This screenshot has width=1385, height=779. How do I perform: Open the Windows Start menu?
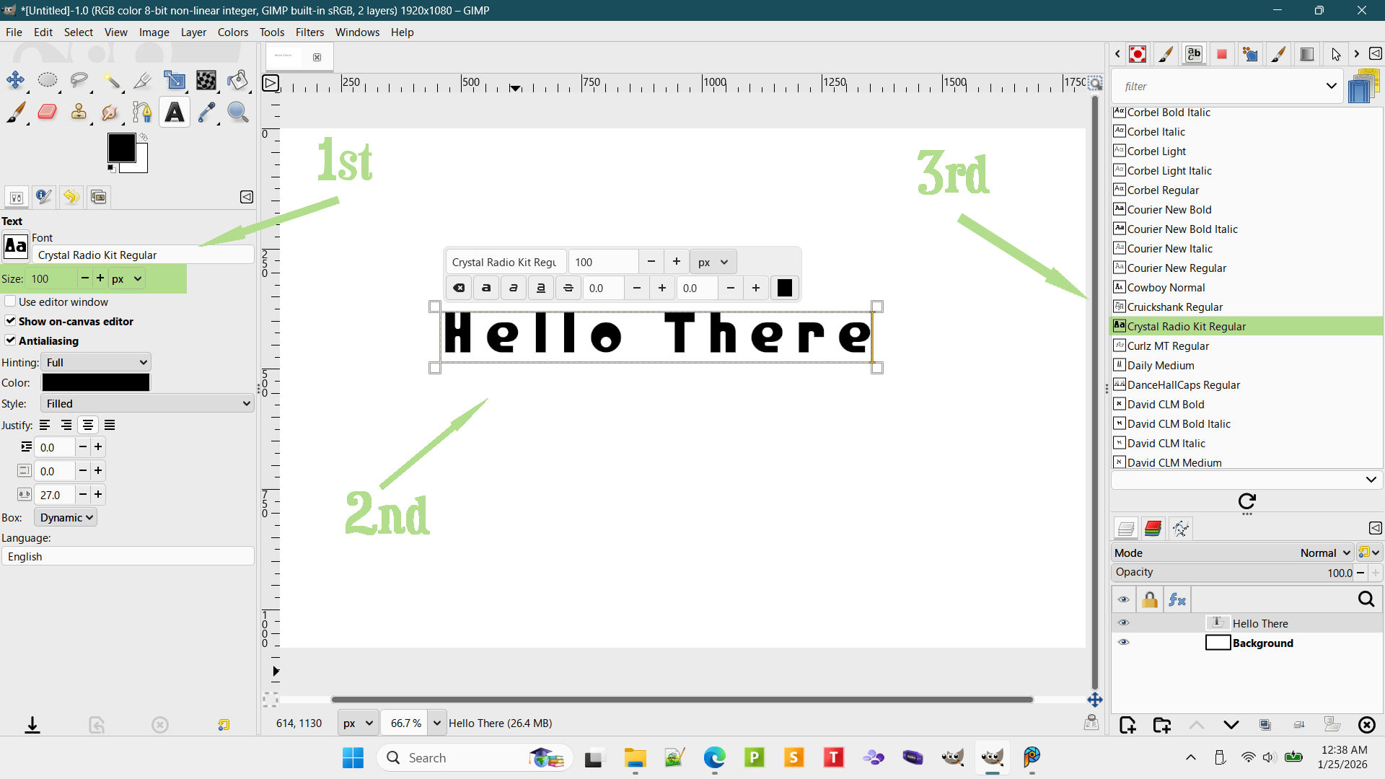tap(353, 757)
